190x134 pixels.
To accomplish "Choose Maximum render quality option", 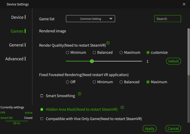I will coord(121,52).
